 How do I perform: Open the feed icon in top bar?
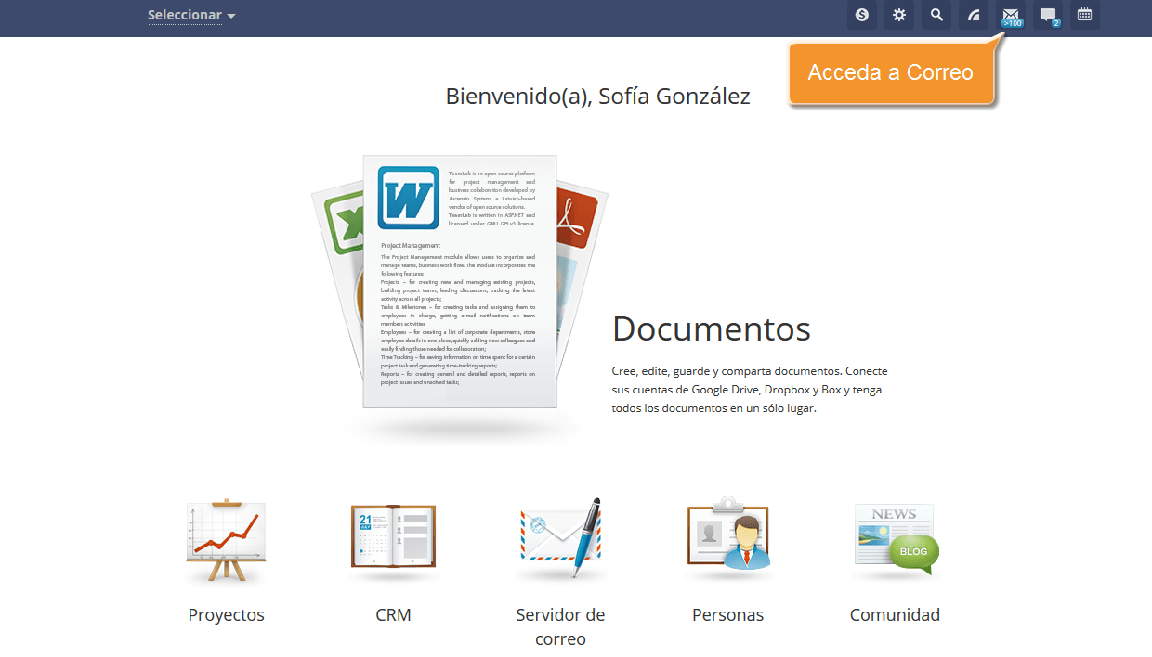tap(974, 15)
